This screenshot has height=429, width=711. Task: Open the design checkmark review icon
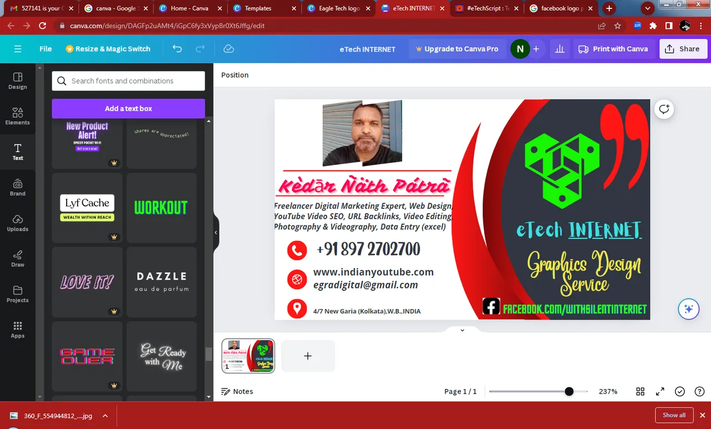680,391
